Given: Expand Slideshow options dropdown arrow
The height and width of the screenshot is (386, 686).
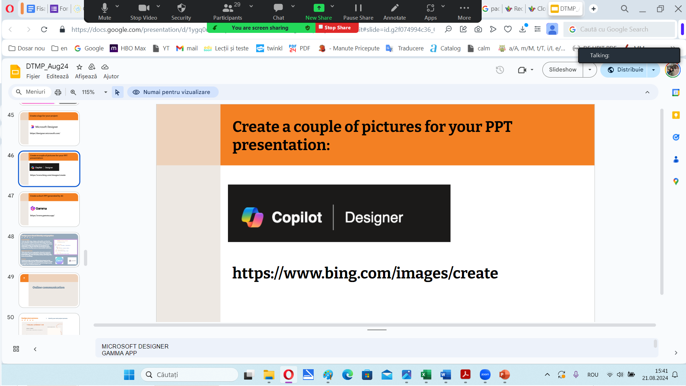Looking at the screenshot, I should pos(590,70).
